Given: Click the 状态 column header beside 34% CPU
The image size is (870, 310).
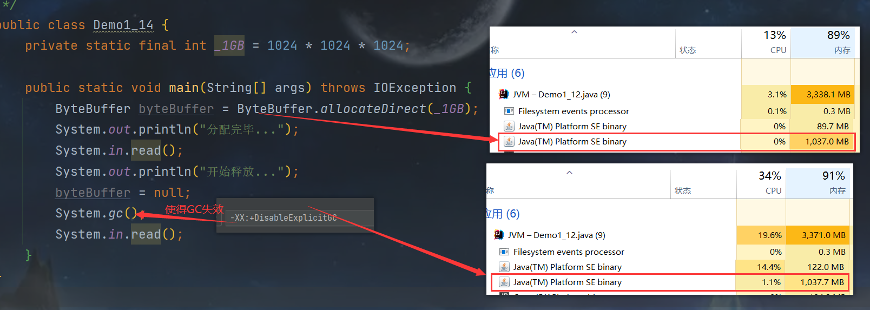Looking at the screenshot, I should (683, 190).
